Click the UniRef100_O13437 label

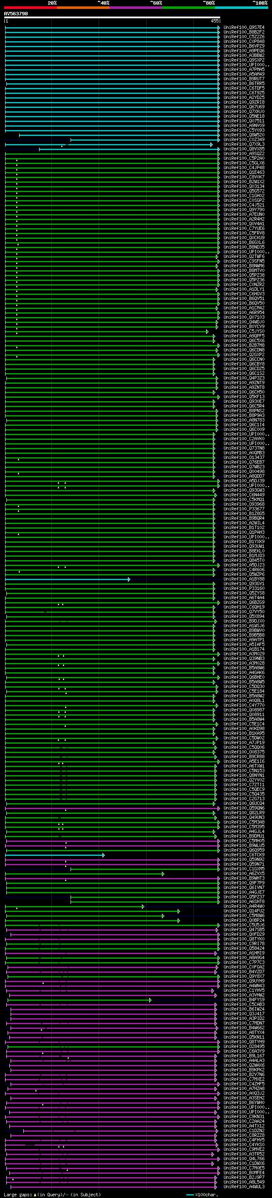(244, 458)
